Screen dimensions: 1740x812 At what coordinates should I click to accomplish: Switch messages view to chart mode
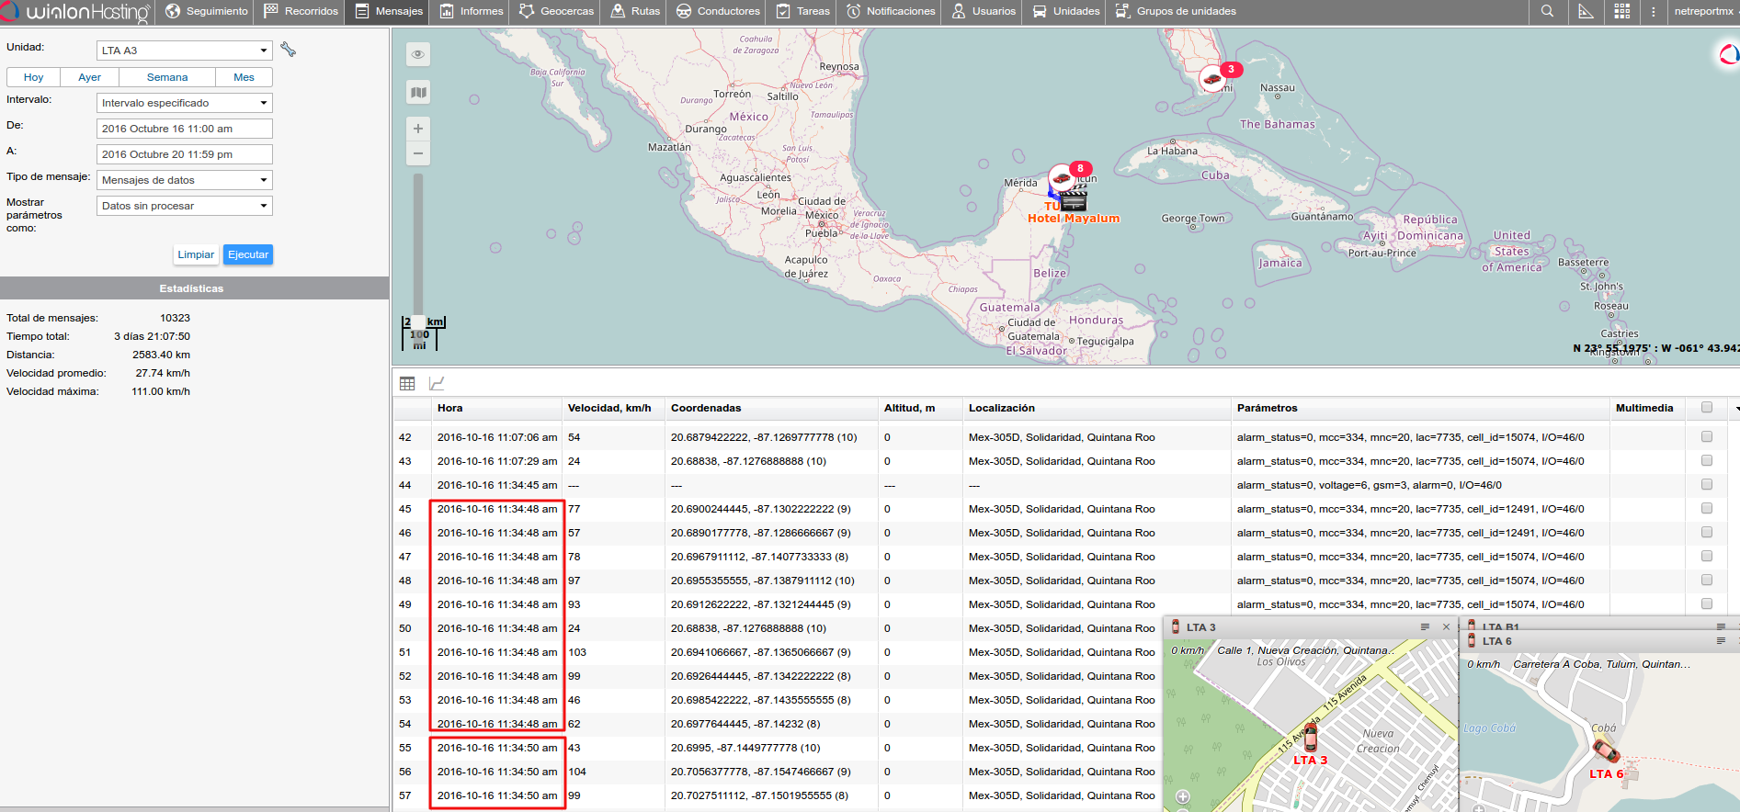pos(437,383)
